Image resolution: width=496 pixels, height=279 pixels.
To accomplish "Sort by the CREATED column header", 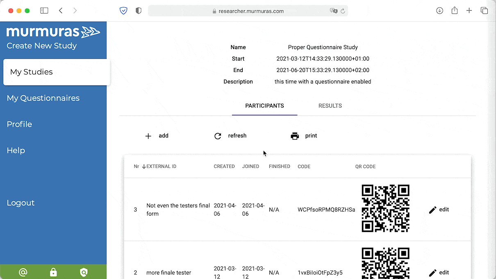I will click(x=224, y=166).
